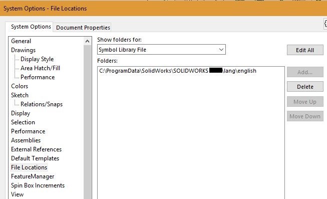This screenshot has width=327, height=199.
Task: Select Spin Box Increments
Action: point(38,185)
